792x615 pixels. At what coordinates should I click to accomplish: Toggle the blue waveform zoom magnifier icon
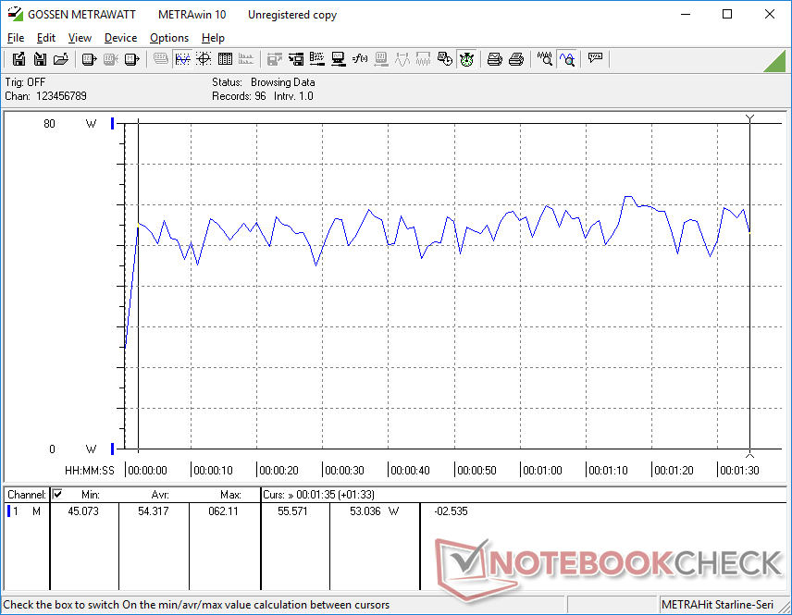567,59
